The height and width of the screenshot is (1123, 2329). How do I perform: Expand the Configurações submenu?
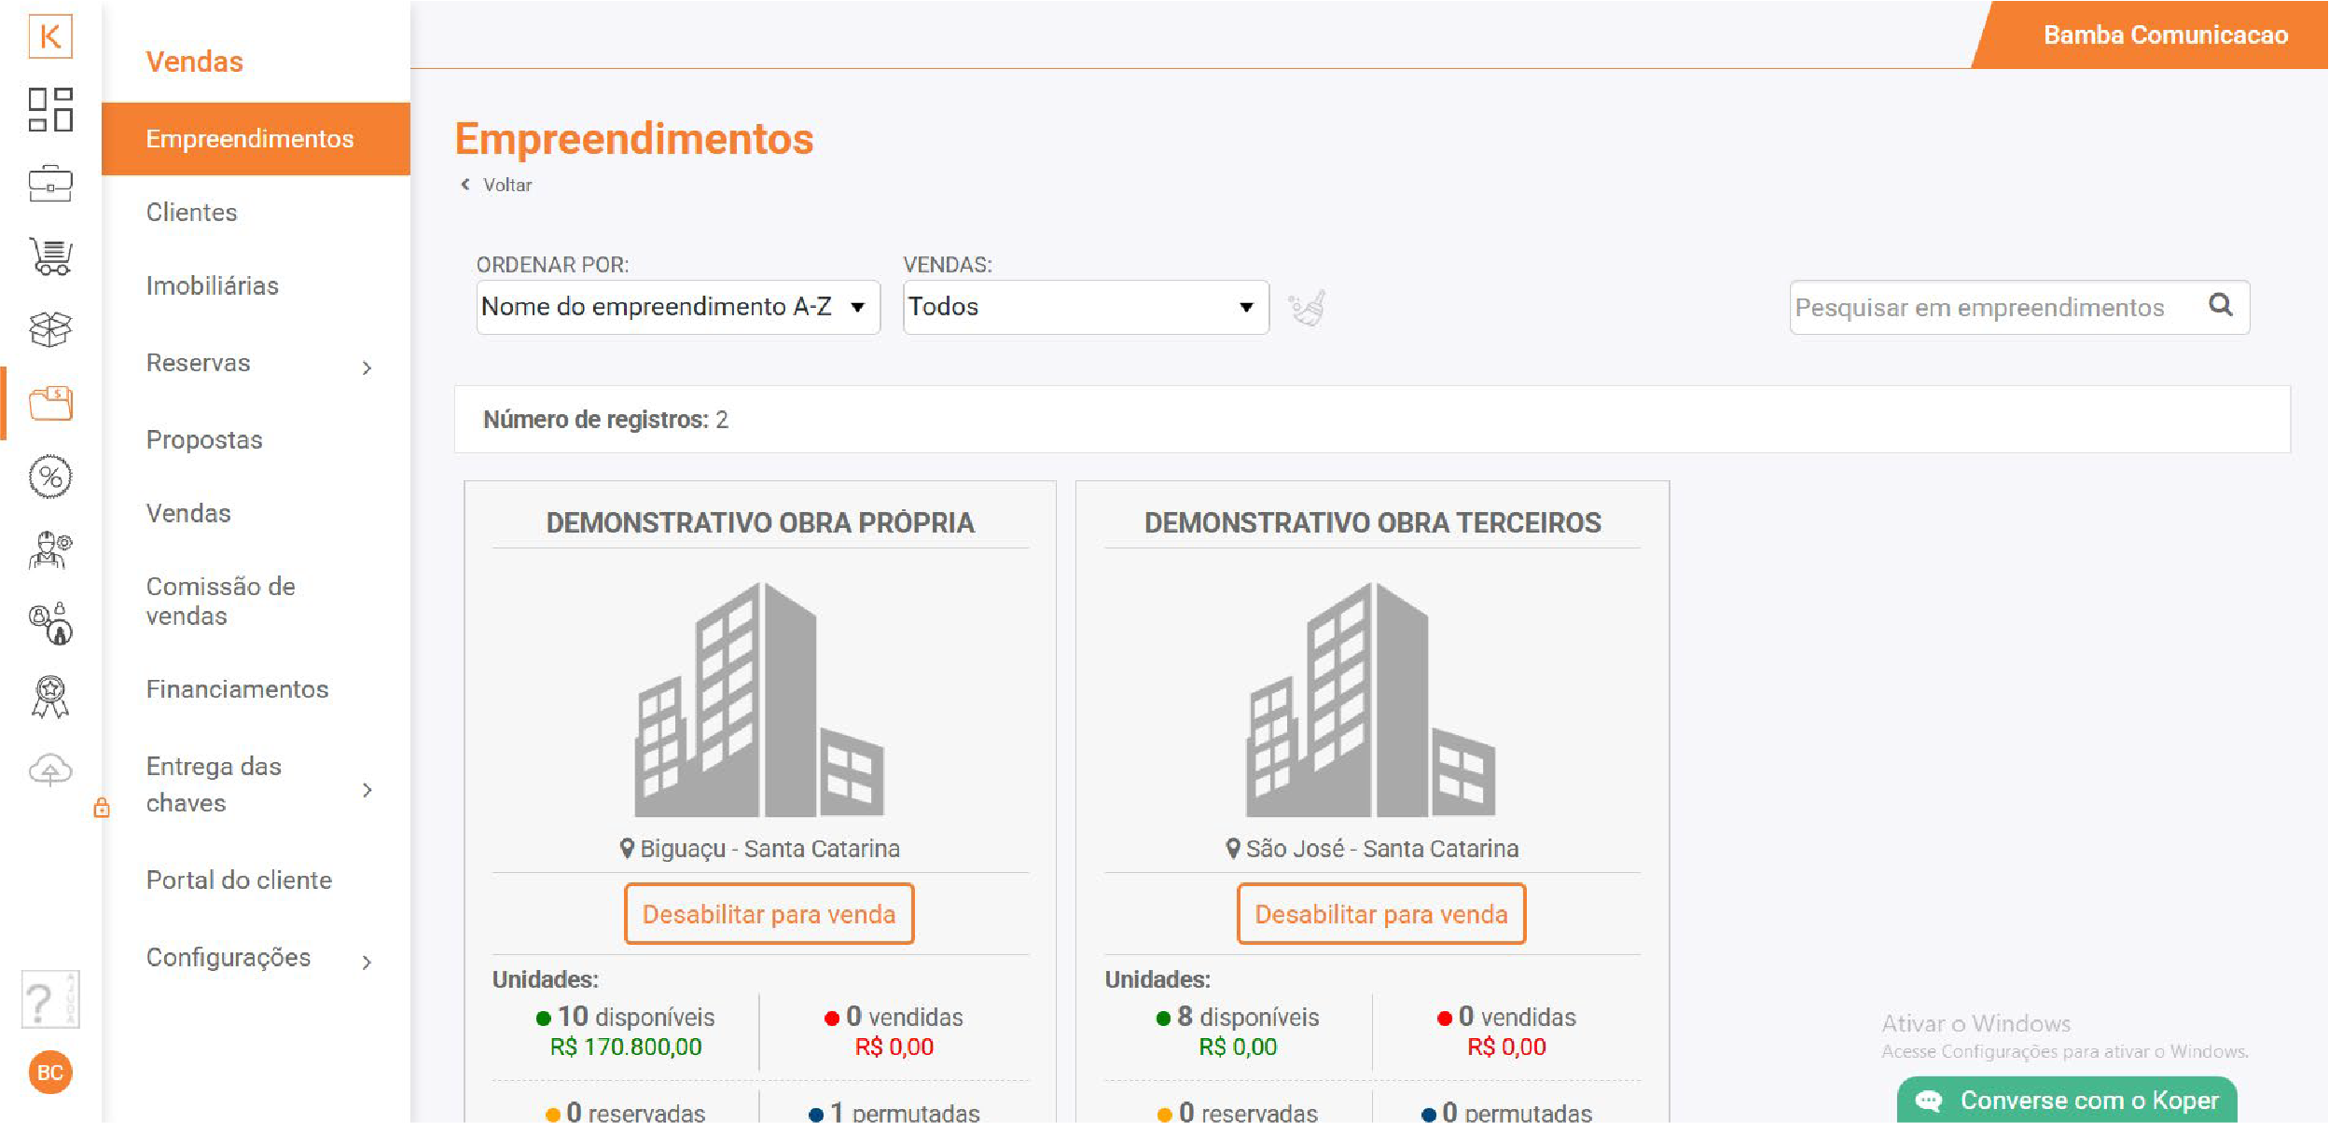pos(367,962)
